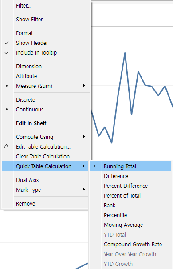Expand the Compute Using submenu
This screenshot has height=269, width=173.
[x=46, y=137]
